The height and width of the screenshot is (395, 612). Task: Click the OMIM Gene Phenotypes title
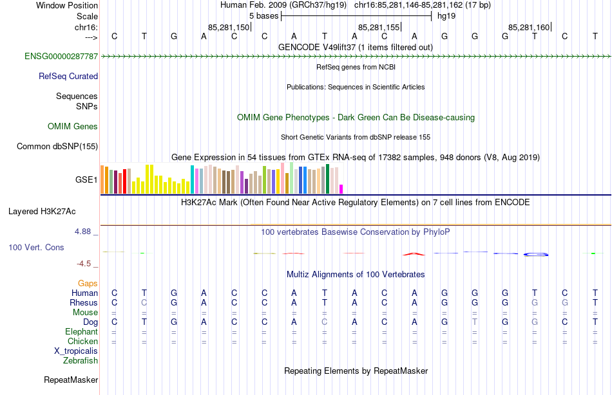tap(356, 117)
